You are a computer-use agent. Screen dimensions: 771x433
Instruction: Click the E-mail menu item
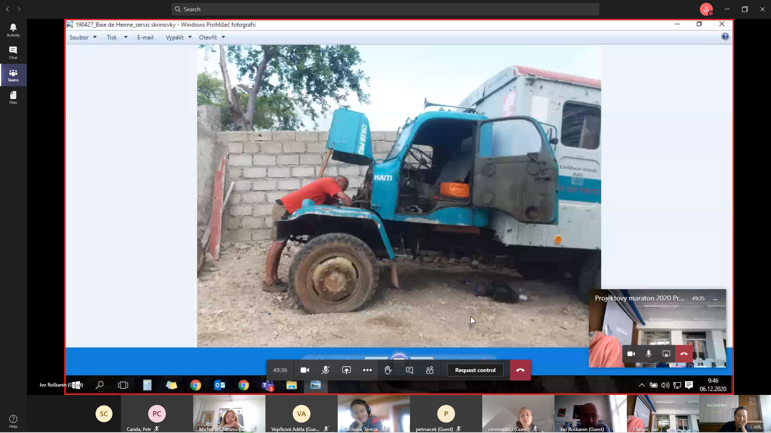145,37
